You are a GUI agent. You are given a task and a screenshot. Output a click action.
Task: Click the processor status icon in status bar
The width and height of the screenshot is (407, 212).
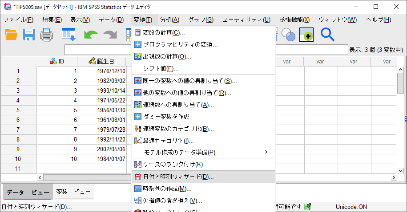click(x=308, y=207)
